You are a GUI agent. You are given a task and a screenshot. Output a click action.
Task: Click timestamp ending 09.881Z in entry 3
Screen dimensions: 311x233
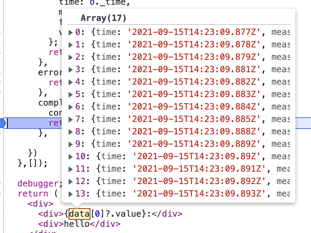[194, 70]
